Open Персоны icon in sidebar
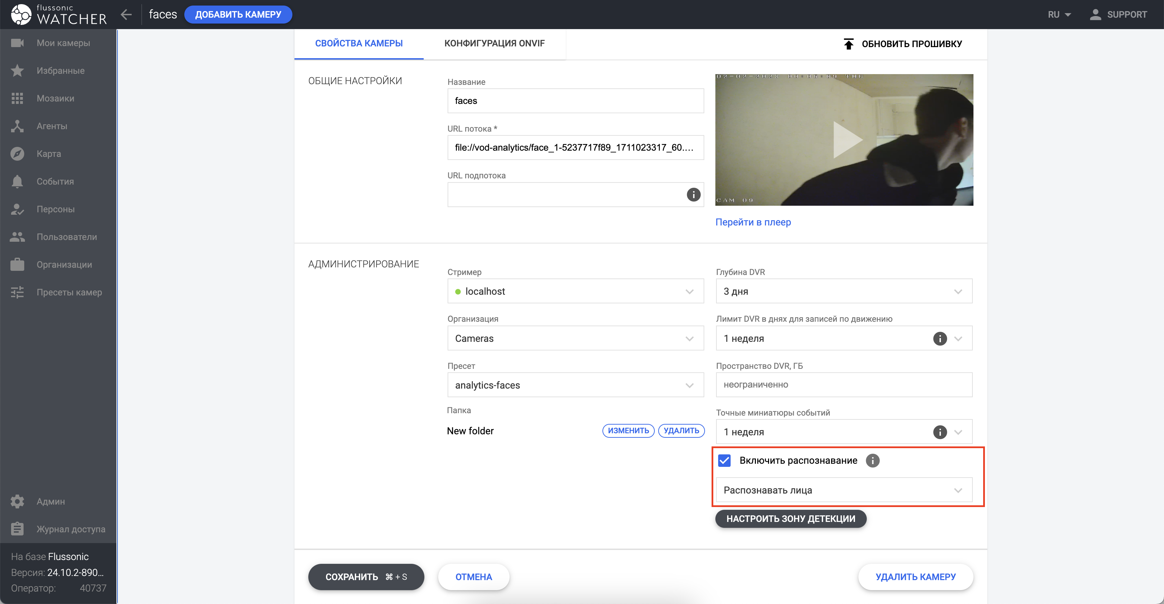Screen dimensions: 1164x604 17,209
